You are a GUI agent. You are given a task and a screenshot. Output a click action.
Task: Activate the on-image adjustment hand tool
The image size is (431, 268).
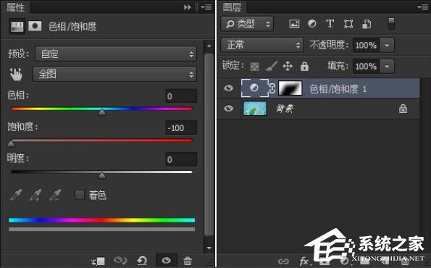[16, 74]
